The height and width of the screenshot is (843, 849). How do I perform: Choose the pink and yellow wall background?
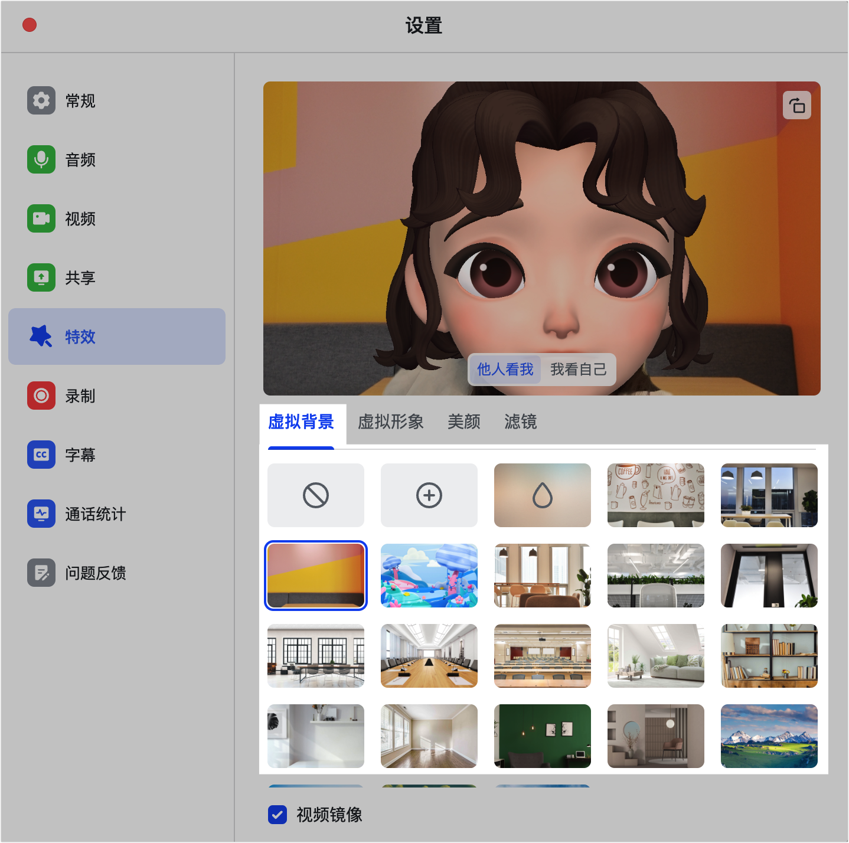coord(316,576)
